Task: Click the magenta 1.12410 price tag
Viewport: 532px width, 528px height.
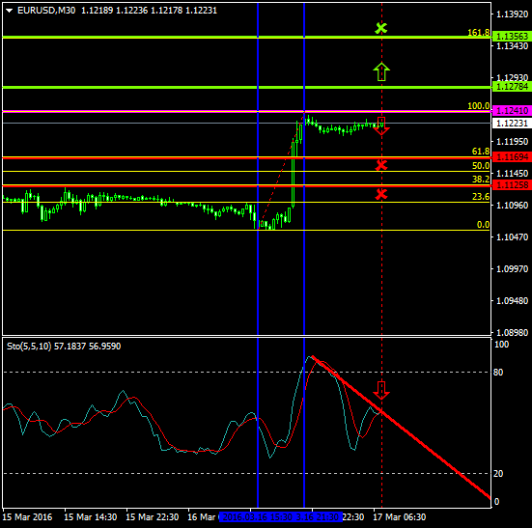Action: point(512,111)
